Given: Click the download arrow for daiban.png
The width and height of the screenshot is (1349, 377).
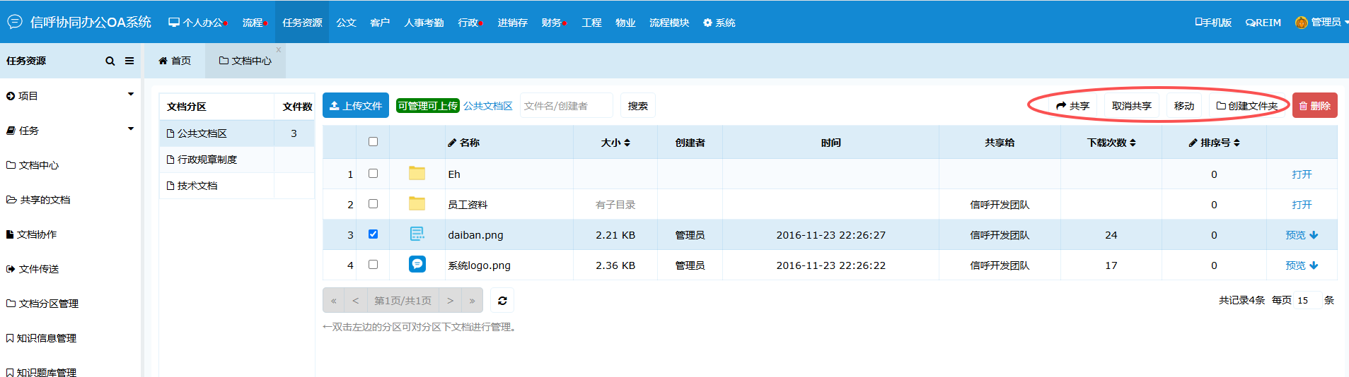Looking at the screenshot, I should pos(1314,235).
